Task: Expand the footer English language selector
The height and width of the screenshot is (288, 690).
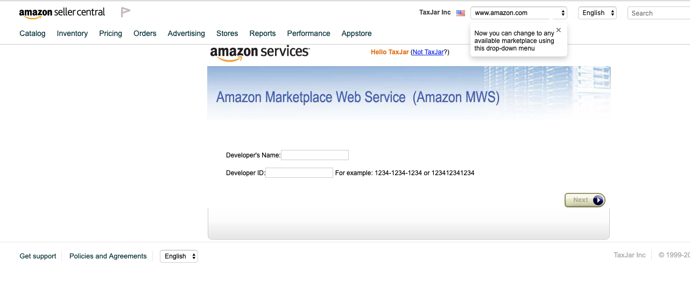Action: click(x=179, y=256)
